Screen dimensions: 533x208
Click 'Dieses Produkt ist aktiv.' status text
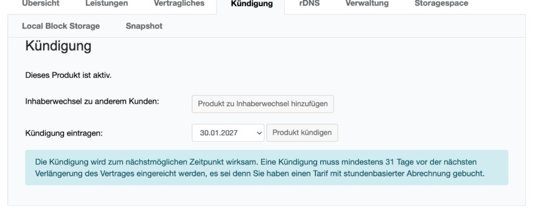(x=68, y=75)
